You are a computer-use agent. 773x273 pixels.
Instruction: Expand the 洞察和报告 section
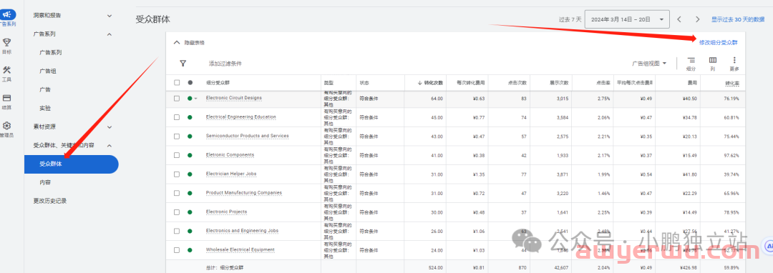pyautogui.click(x=110, y=16)
